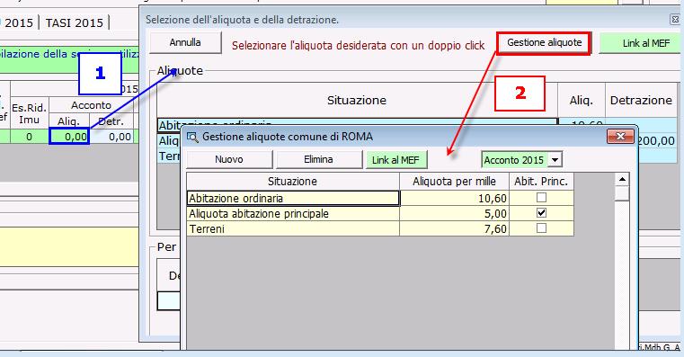
Task: Click Nuovo to add a new aliquota
Action: coord(229,160)
